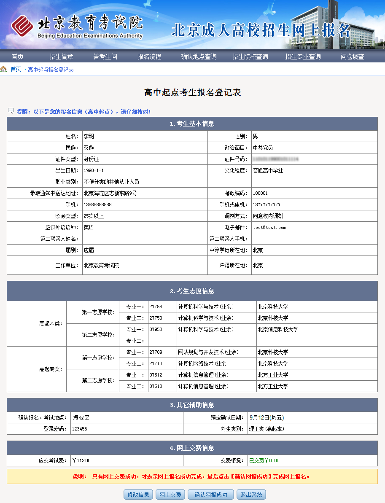Select the work unit 北京教育考试院
Image resolution: width=385 pixels, height=503 pixels.
point(101,265)
